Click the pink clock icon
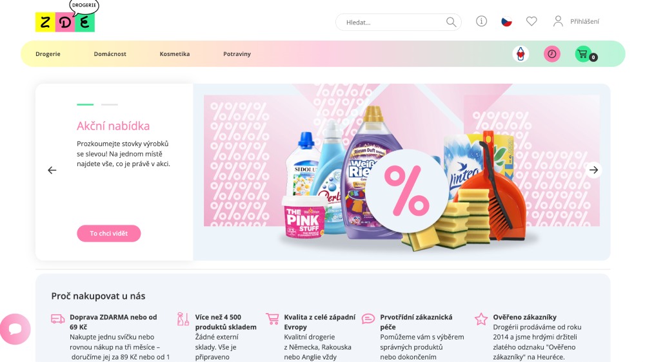Viewport: 645px width, 362px height. pyautogui.click(x=552, y=54)
